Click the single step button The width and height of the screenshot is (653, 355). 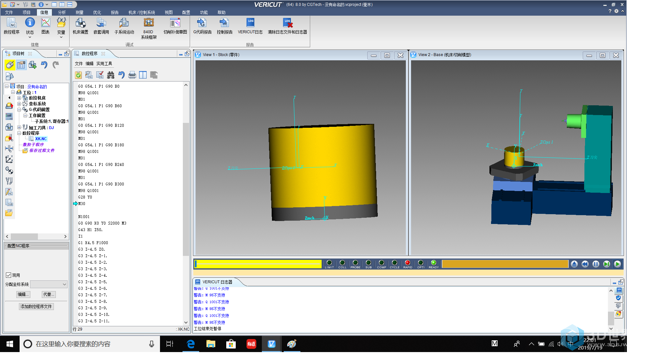click(606, 264)
